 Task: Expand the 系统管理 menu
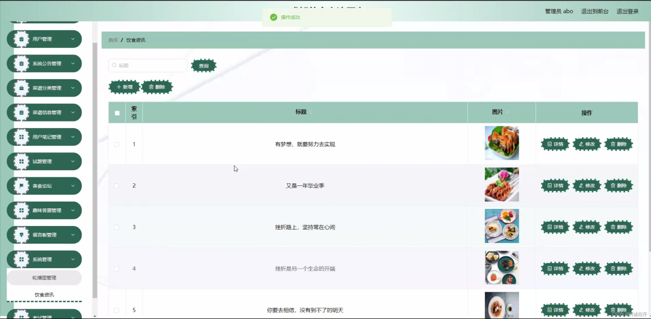coord(44,259)
